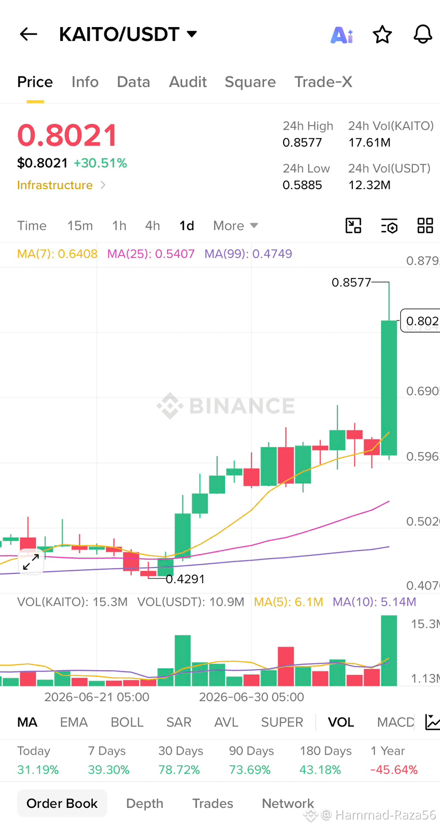Tap the MA(7): 0.6408 label

[57, 254]
